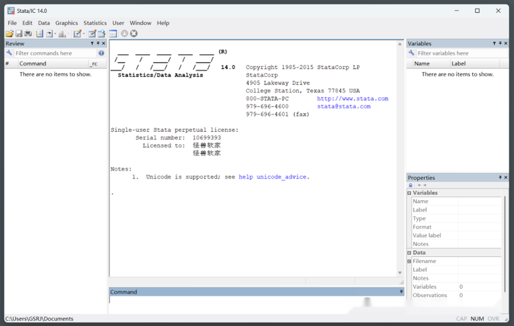
Task: Open the File menu
Action: tap(12, 23)
